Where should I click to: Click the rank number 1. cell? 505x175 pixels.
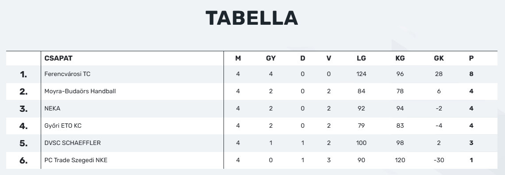coord(23,74)
